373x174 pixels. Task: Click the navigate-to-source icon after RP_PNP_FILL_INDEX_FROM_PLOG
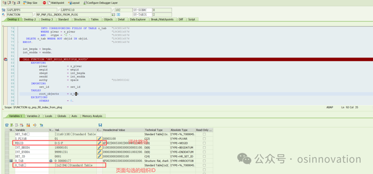pos(113,15)
